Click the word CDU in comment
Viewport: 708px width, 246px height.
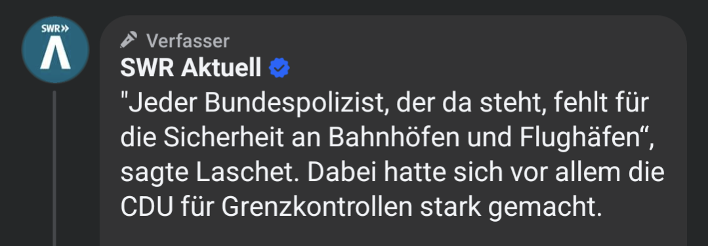(147, 207)
